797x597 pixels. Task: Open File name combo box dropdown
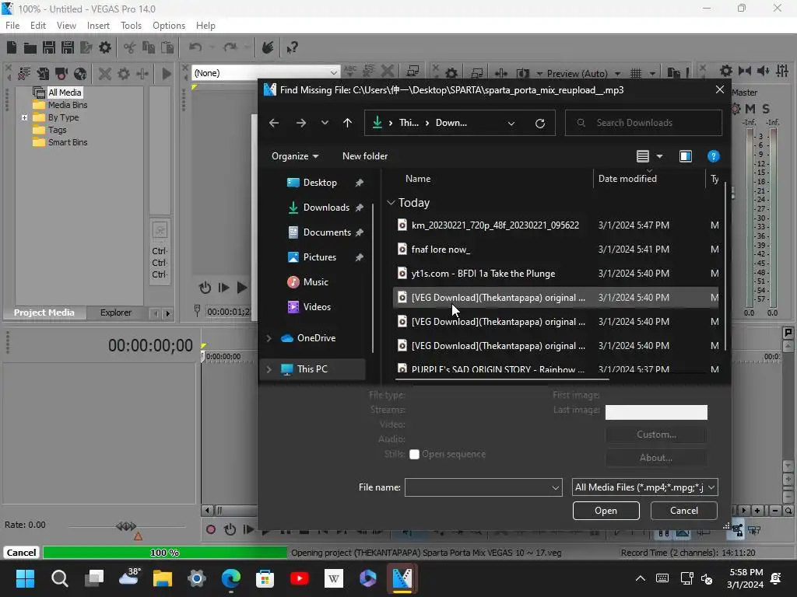[x=556, y=487]
